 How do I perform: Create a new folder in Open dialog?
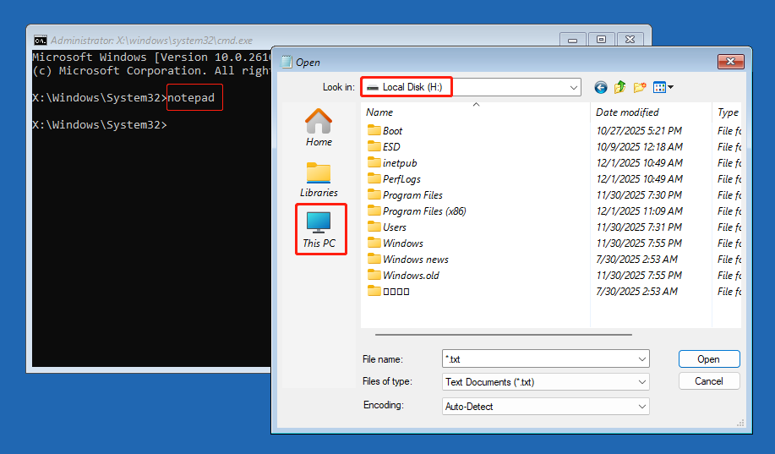[x=640, y=88]
